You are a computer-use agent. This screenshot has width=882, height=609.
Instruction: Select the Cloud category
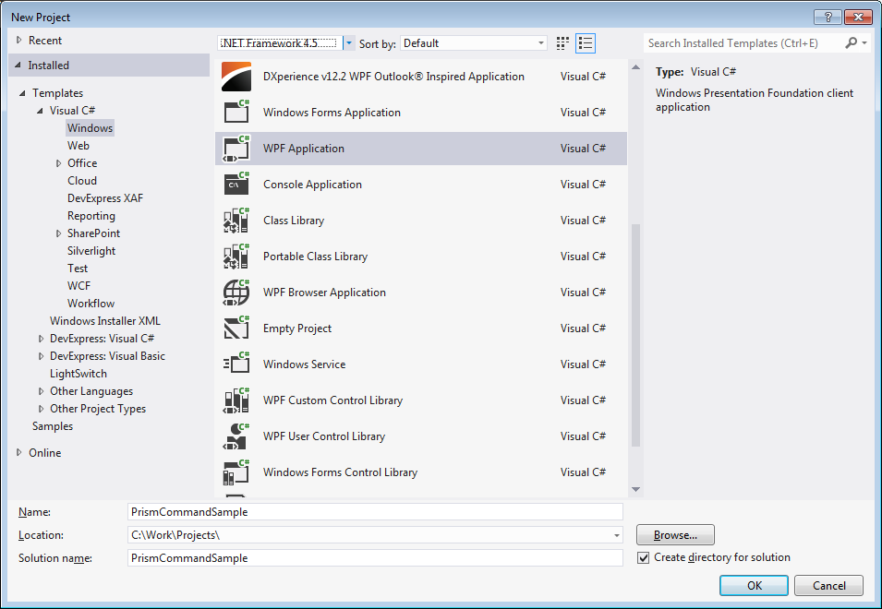(82, 180)
